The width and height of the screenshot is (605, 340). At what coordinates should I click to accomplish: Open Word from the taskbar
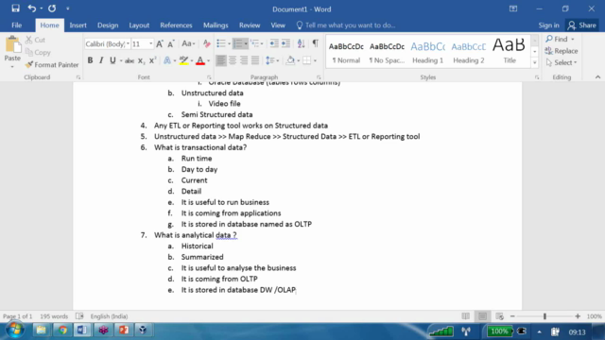[x=82, y=331]
